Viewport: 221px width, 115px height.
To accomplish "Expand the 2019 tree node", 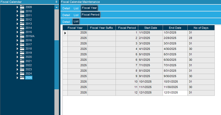I will (x=17, y=53).
